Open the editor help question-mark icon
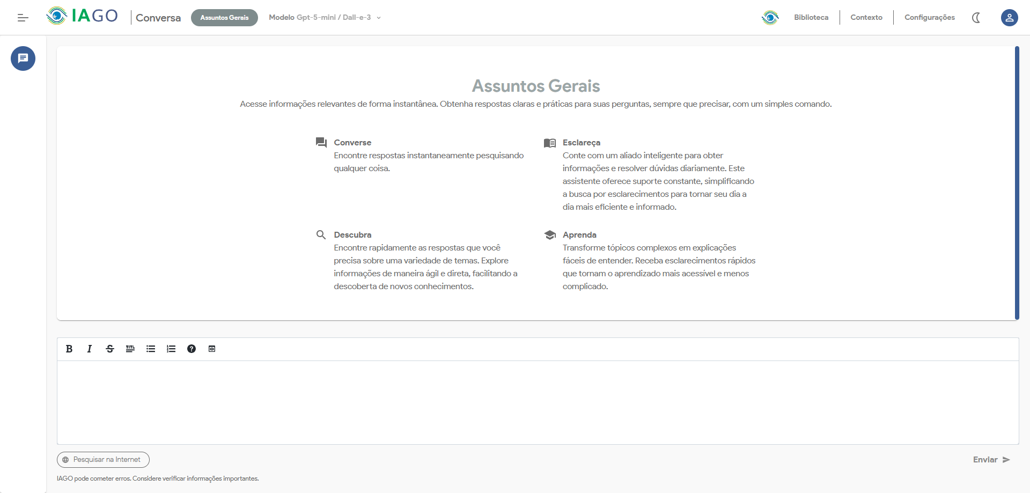Screen dimensions: 1030x493 [192, 349]
